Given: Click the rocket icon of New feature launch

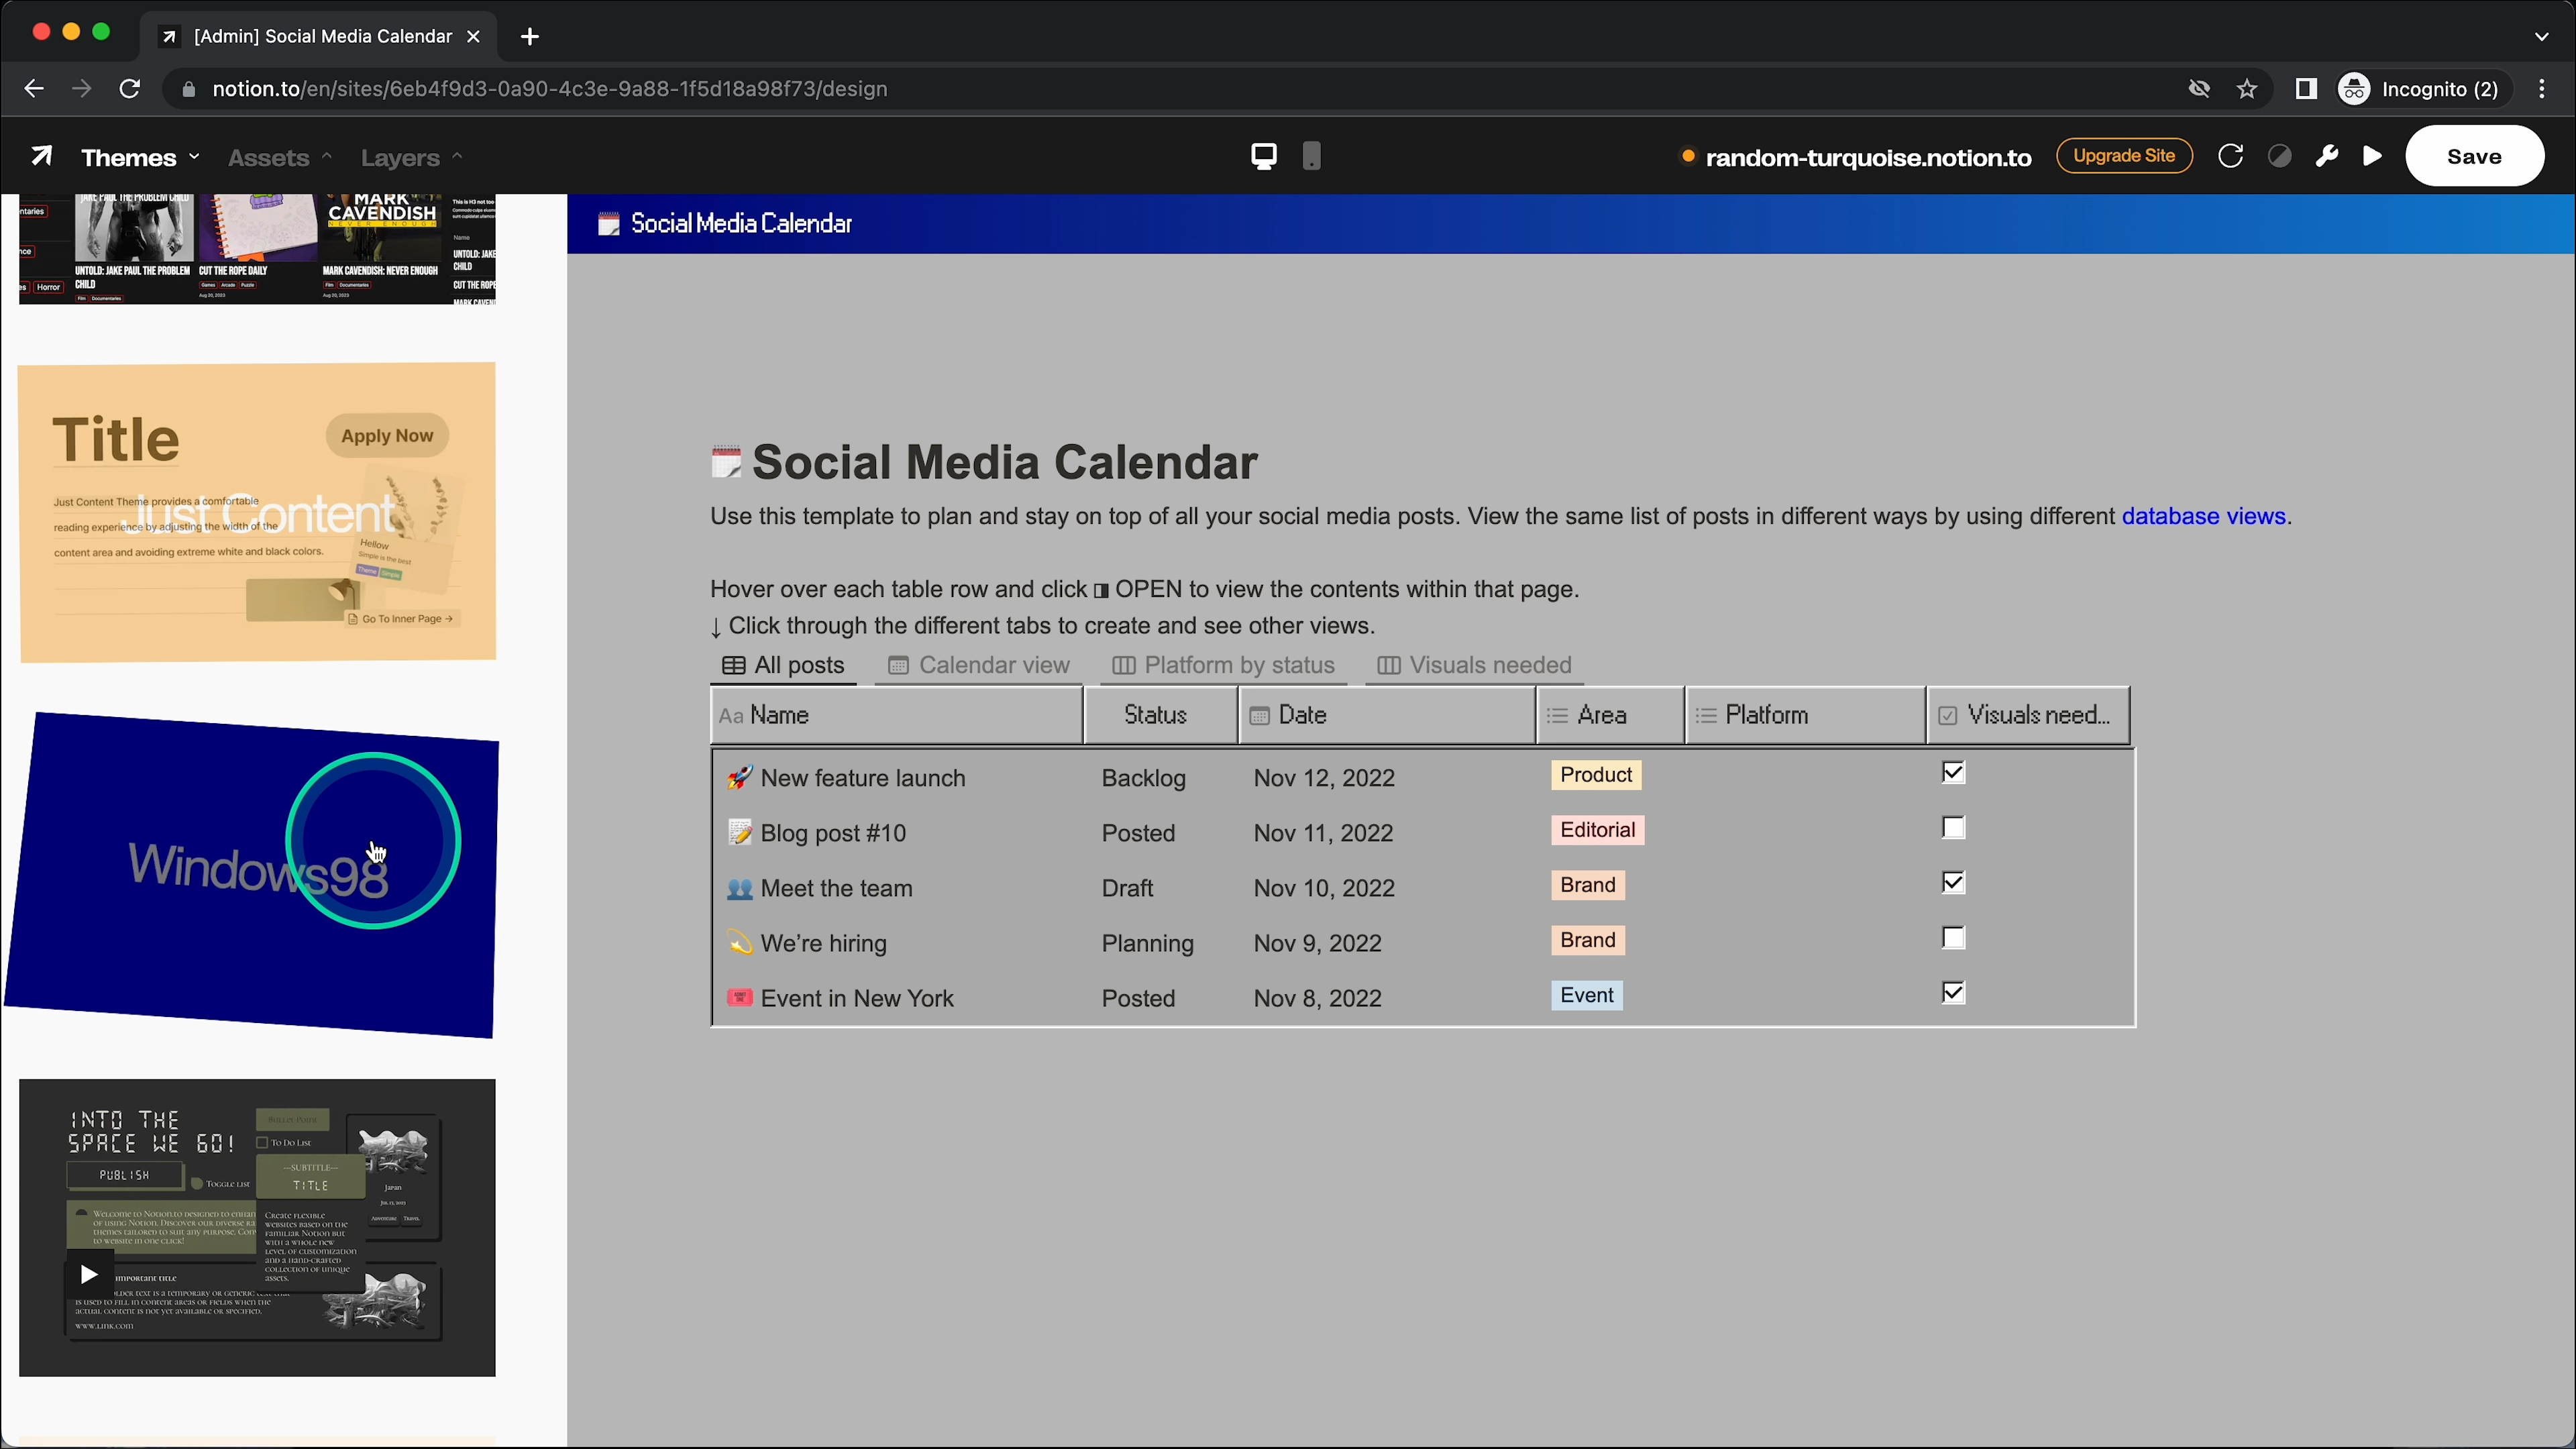Looking at the screenshot, I should click(739, 777).
